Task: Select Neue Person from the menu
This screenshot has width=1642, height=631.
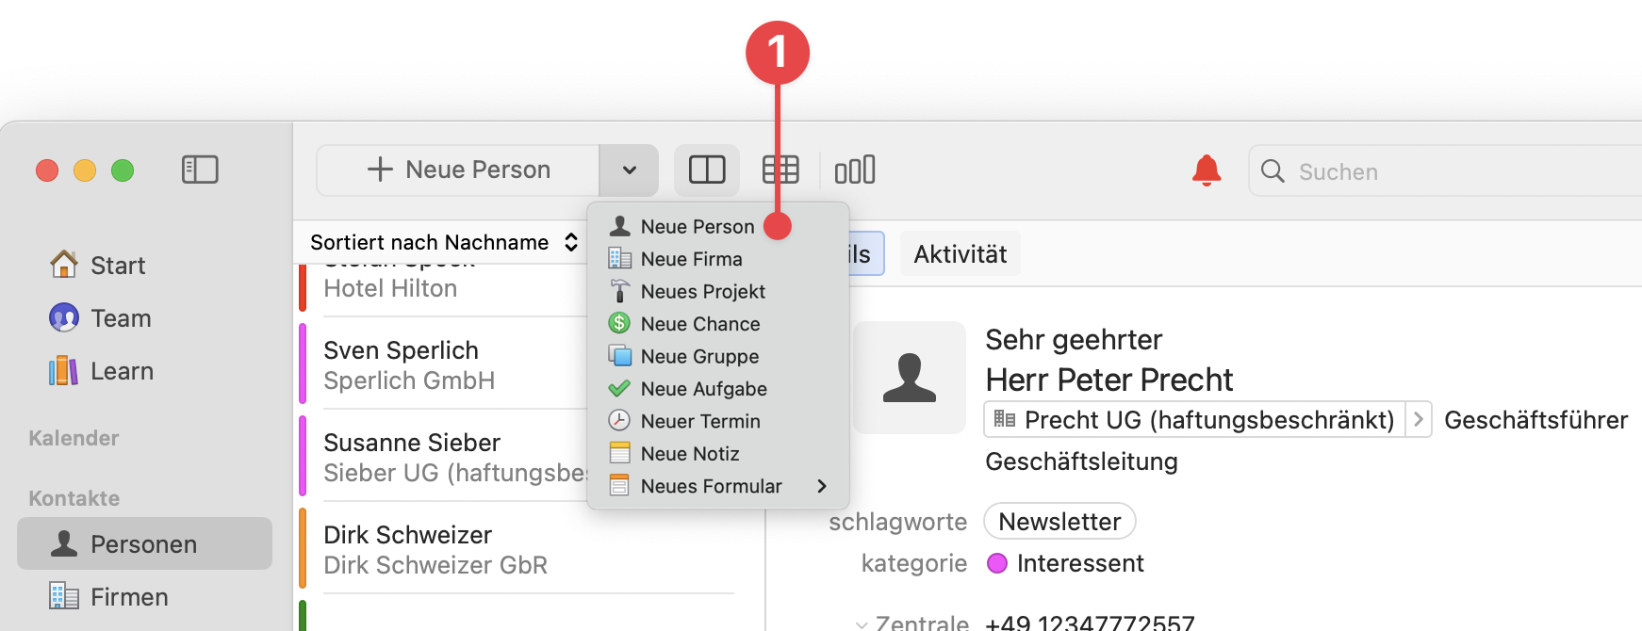Action: (x=718, y=226)
